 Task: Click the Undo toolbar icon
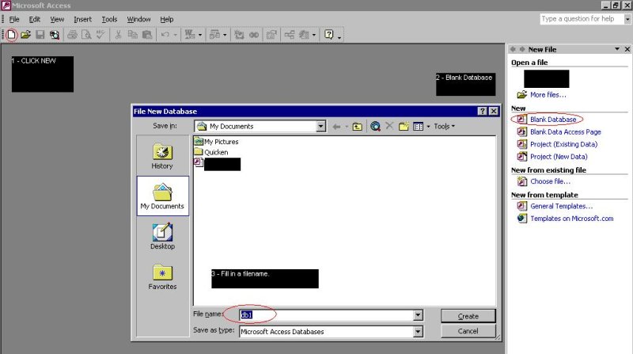point(165,35)
